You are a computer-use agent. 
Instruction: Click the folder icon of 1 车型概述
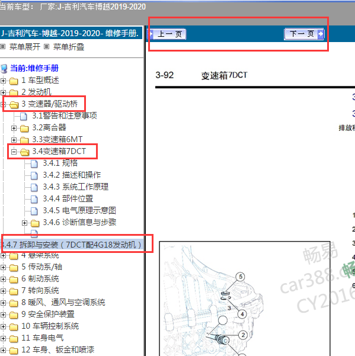pyautogui.click(x=14, y=81)
